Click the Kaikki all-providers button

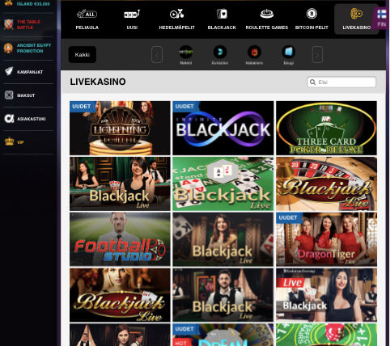click(83, 55)
